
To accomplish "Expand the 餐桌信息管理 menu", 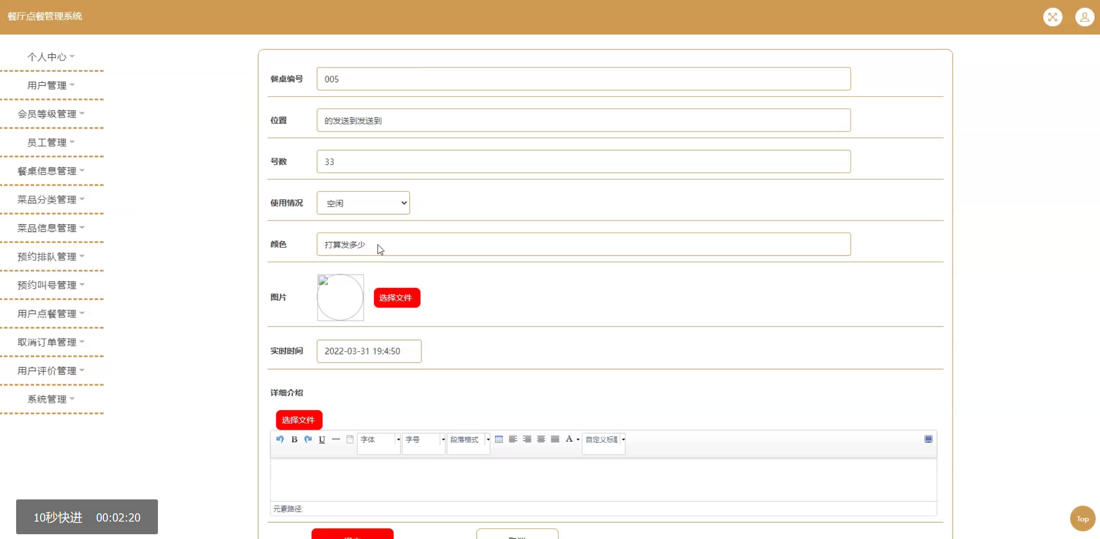I will pyautogui.click(x=51, y=171).
